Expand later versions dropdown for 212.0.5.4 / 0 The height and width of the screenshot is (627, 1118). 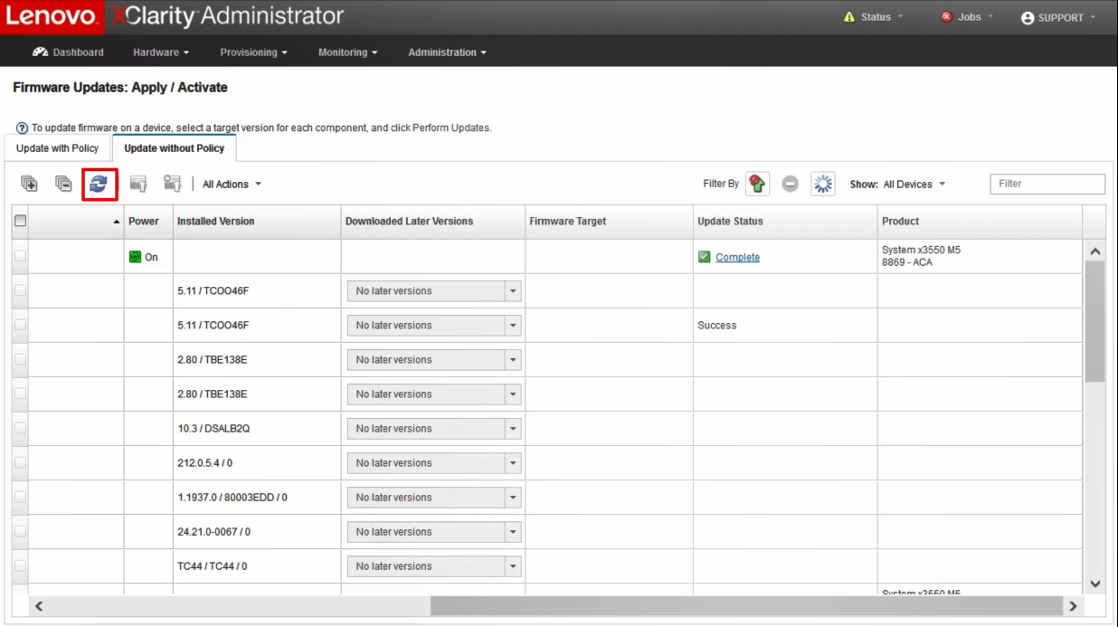513,463
